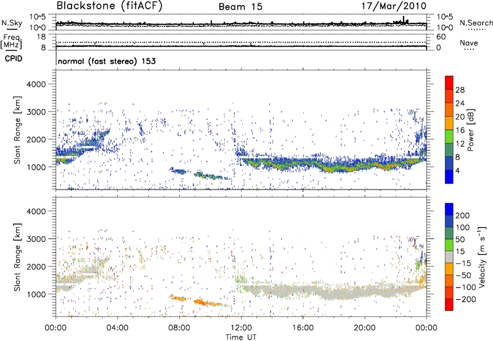Select the '12' label on power color bar
493x341 pixels.
tap(460, 144)
